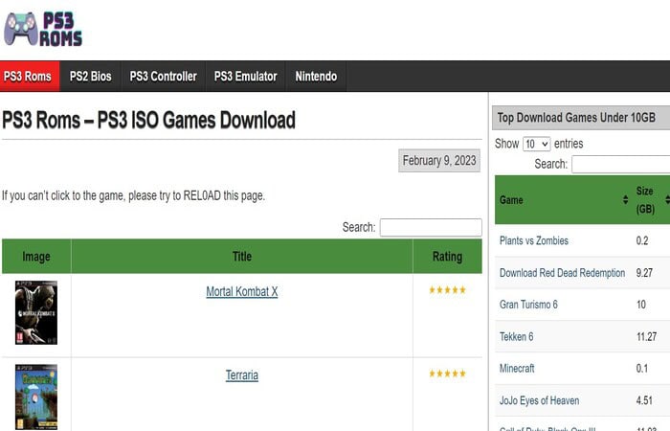This screenshot has height=431, width=670.
Task: Open the Mortal Kombat X link
Action: pyautogui.click(x=242, y=291)
